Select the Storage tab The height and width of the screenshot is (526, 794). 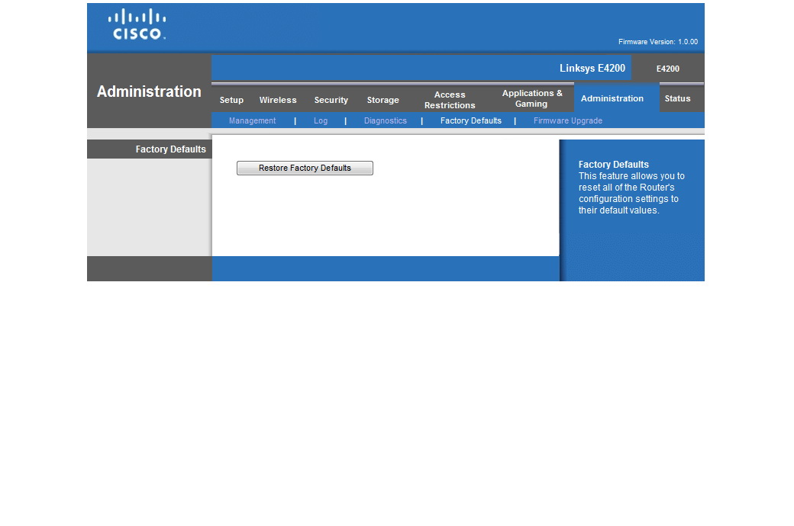coord(382,100)
